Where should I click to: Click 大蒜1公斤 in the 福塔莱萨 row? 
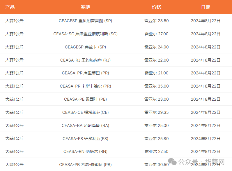point(14,112)
